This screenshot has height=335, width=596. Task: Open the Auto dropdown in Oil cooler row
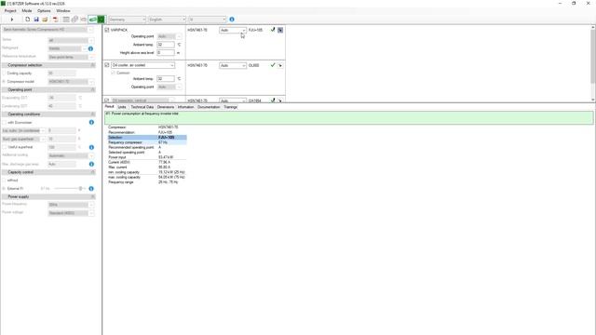233,65
